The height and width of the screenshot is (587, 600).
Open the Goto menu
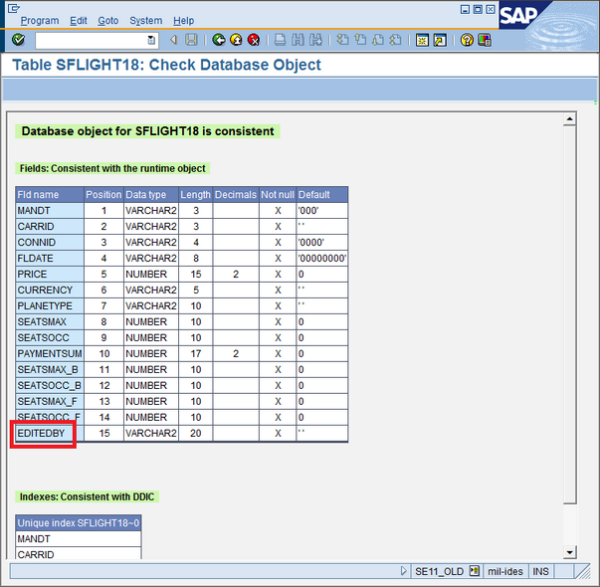[x=107, y=20]
